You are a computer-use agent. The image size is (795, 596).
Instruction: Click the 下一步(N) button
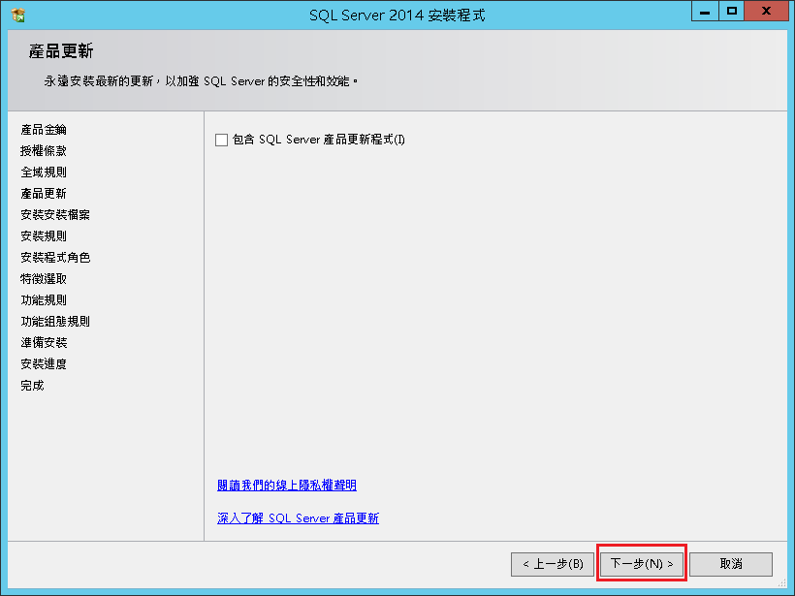pyautogui.click(x=642, y=564)
